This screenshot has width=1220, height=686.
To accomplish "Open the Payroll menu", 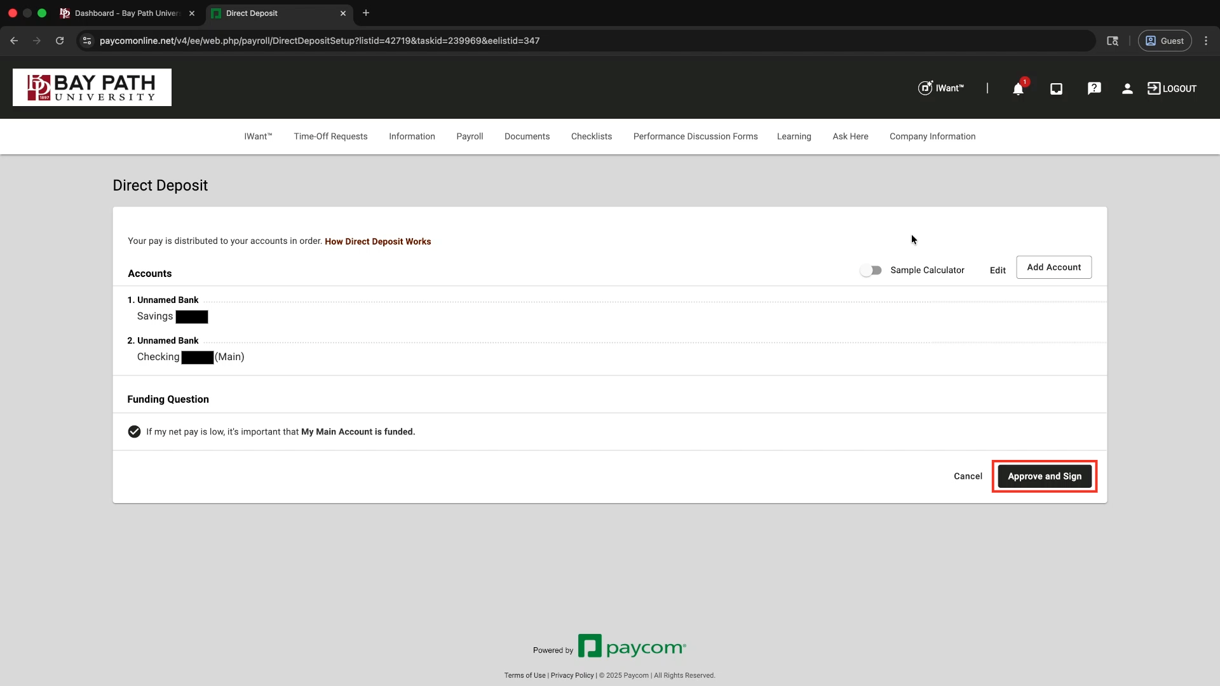I will pos(470,137).
